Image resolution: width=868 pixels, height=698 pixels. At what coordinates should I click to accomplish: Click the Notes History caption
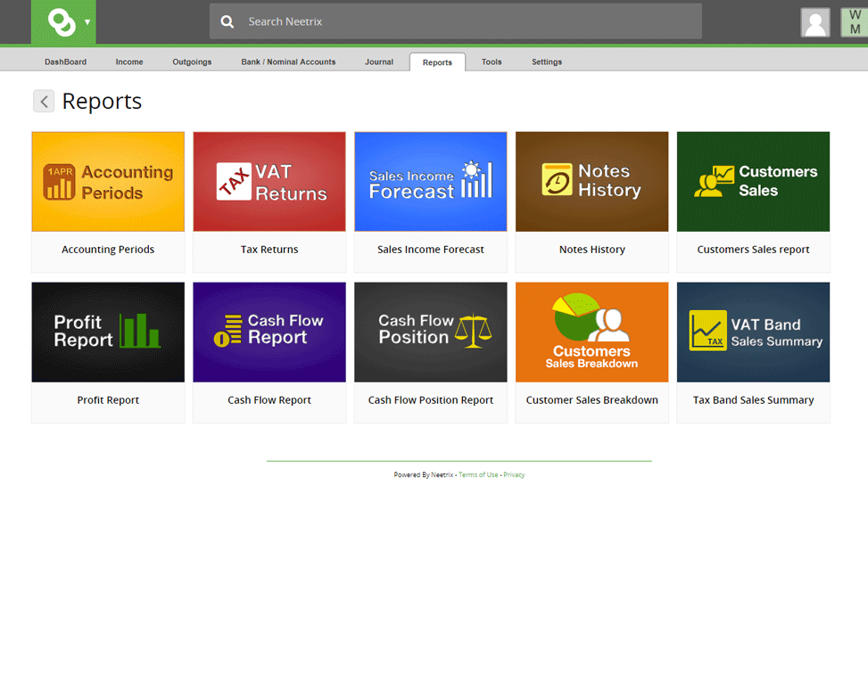coord(591,250)
